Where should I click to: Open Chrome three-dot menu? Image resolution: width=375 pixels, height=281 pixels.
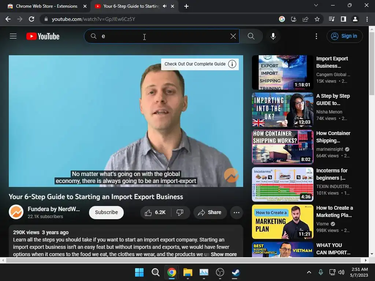click(x=367, y=19)
